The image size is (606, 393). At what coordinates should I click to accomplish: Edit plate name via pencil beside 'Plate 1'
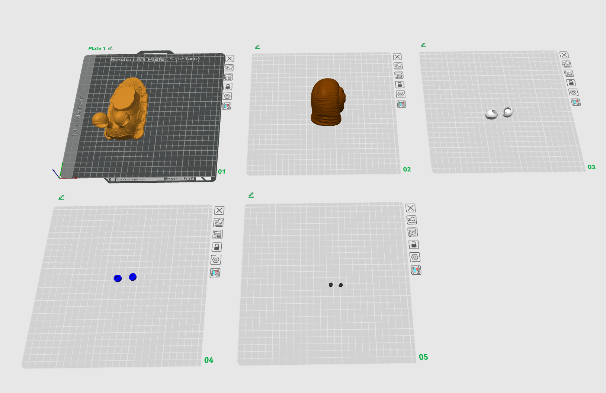(x=110, y=48)
